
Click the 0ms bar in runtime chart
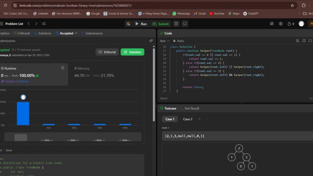coord(23,113)
